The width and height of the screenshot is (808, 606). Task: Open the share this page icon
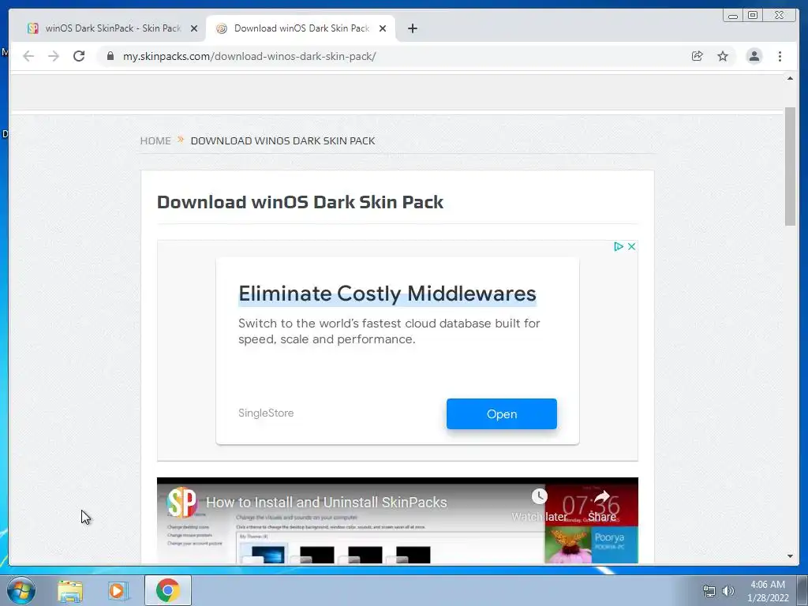(698, 56)
